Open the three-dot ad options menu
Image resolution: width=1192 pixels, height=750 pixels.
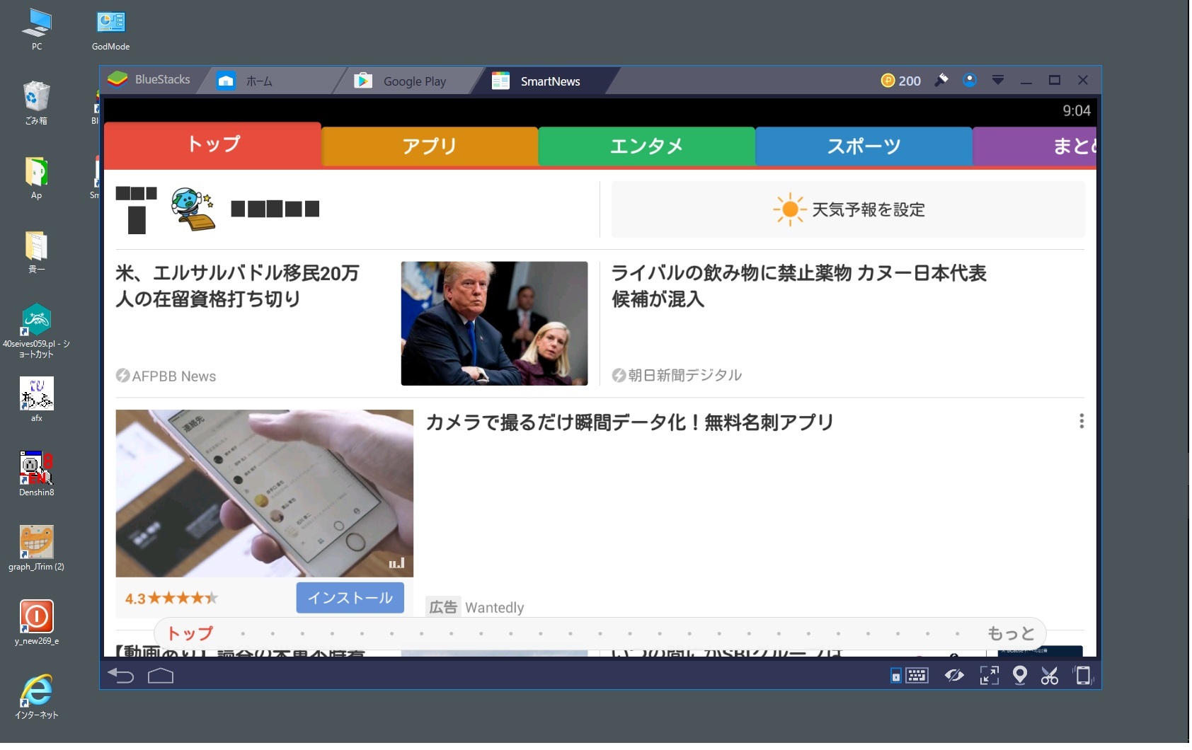click(1082, 422)
